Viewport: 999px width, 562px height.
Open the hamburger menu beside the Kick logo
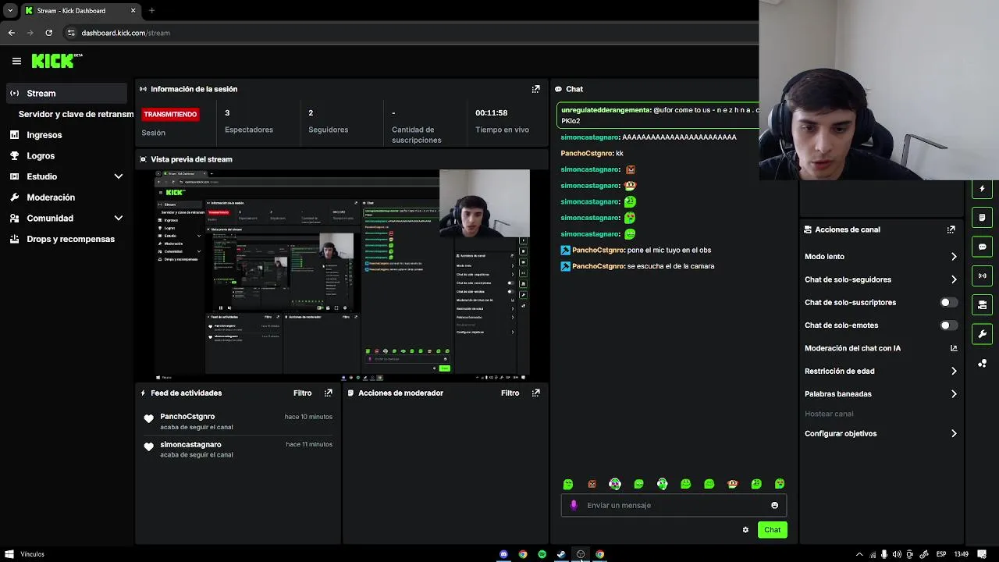(x=16, y=61)
